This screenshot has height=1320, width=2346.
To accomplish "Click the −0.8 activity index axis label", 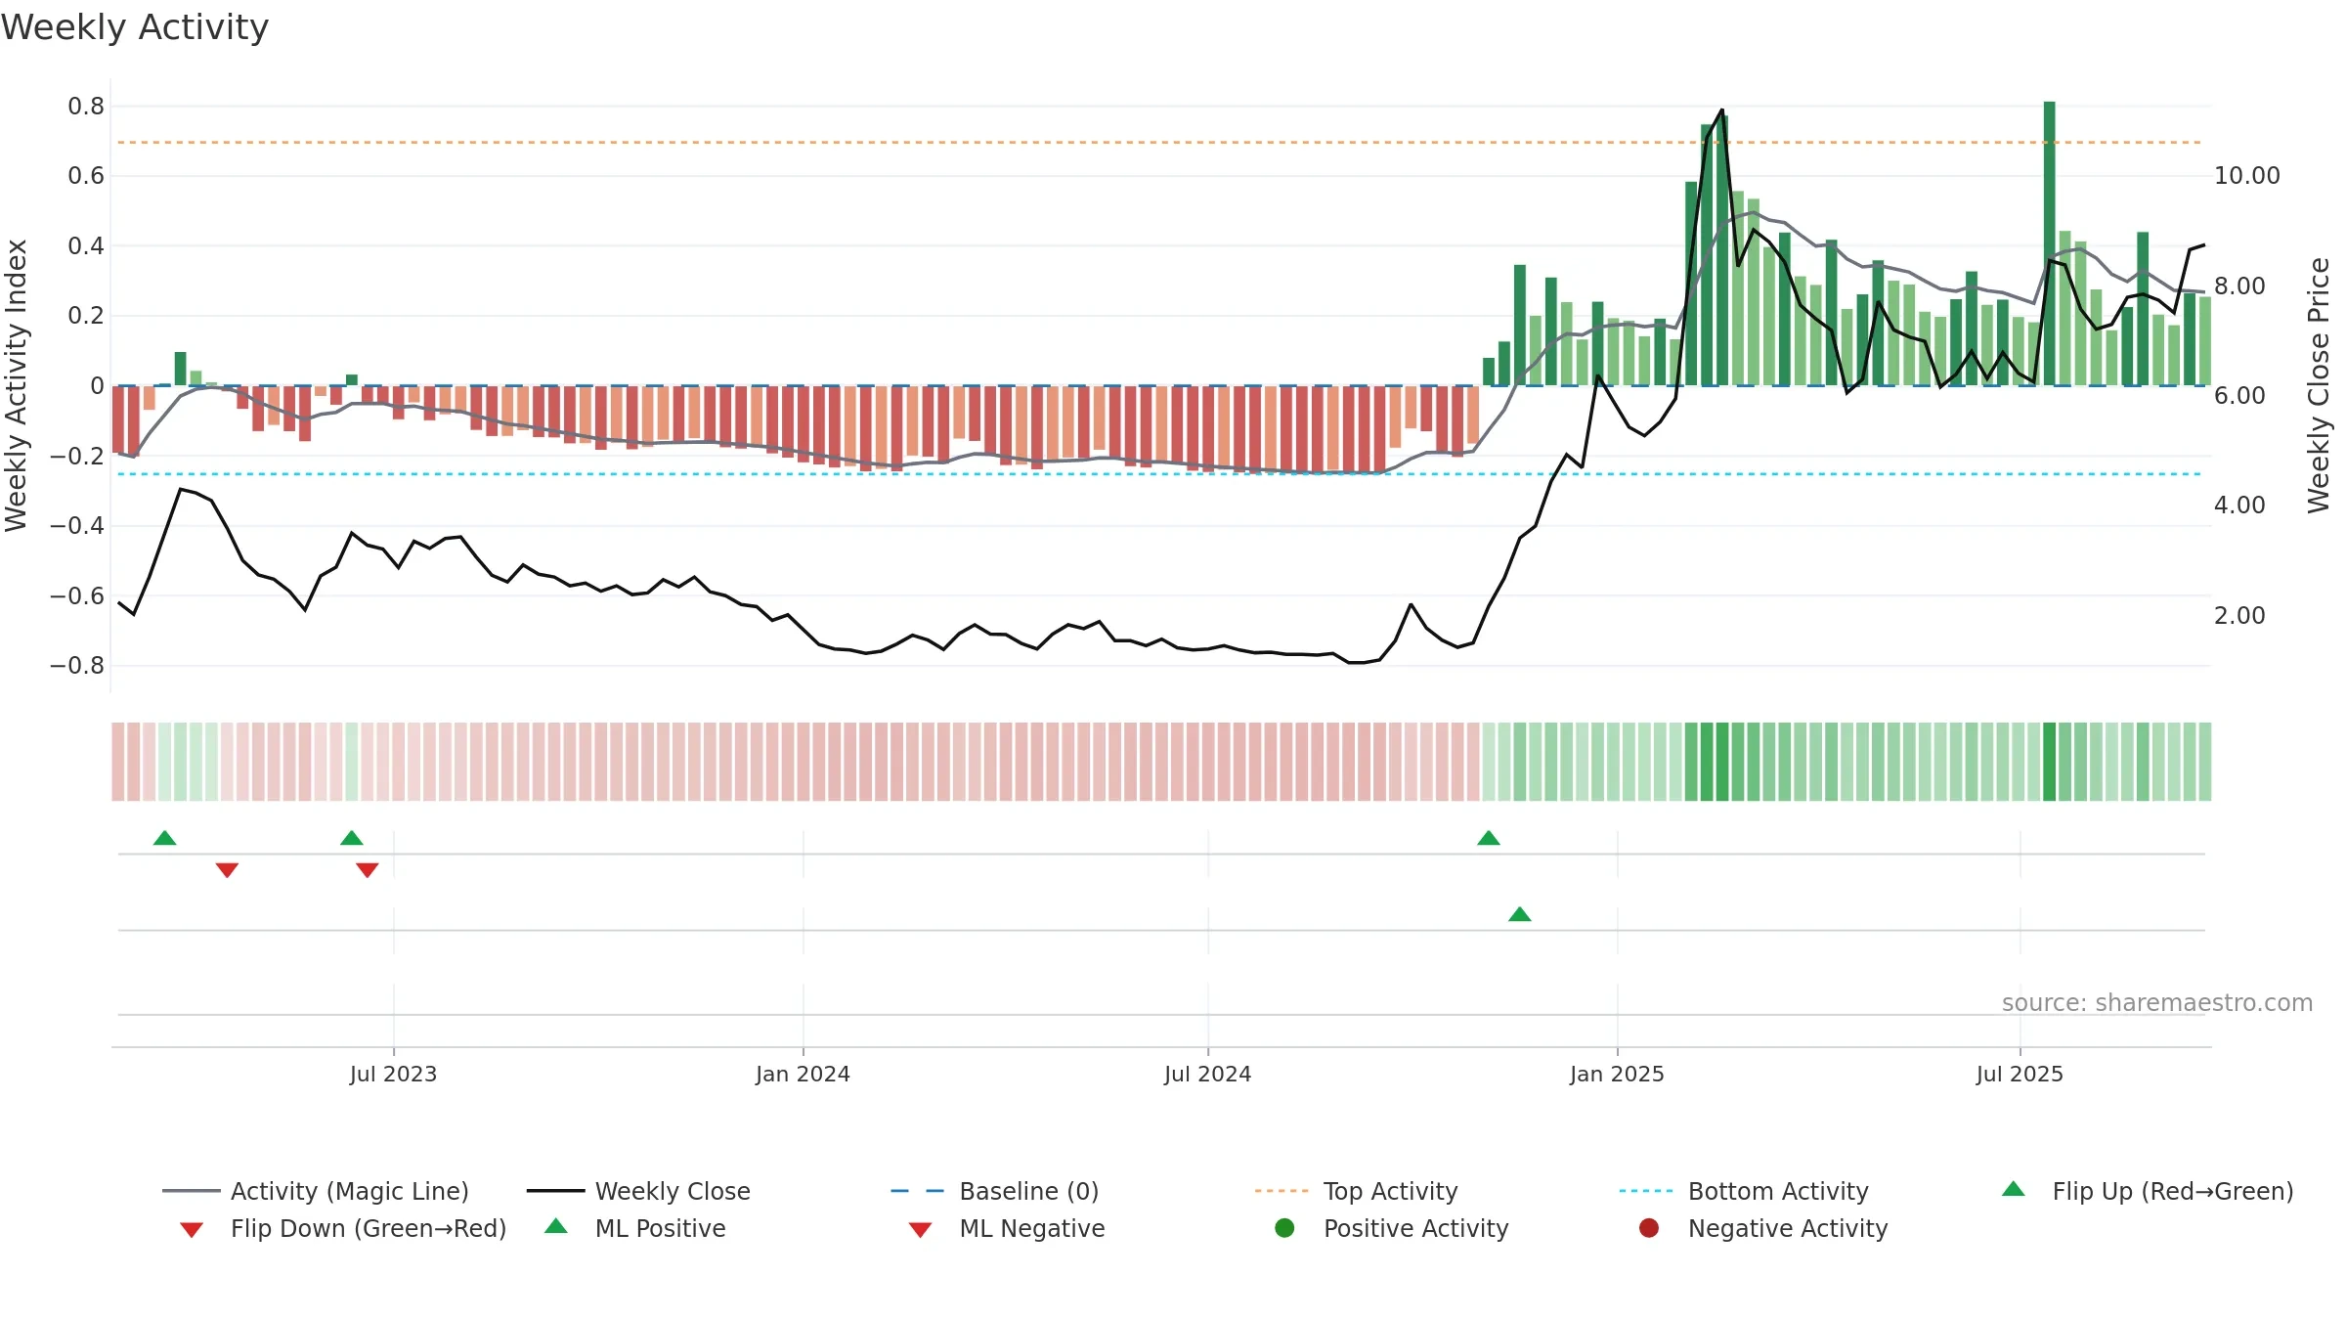I will coord(77,666).
